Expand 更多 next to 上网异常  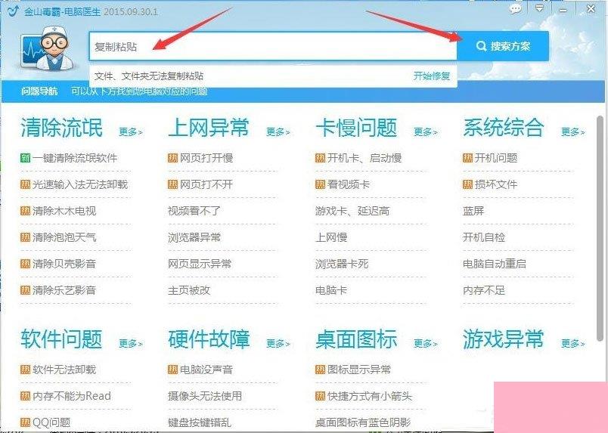click(278, 131)
